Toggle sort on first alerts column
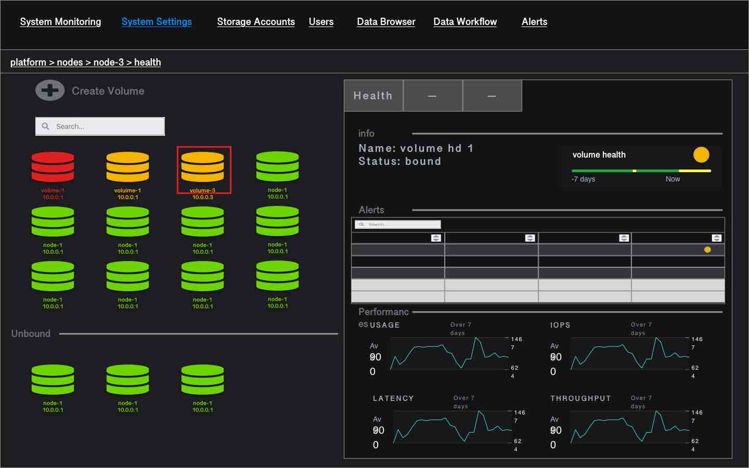Screen dimensions: 749x468 coord(436,238)
